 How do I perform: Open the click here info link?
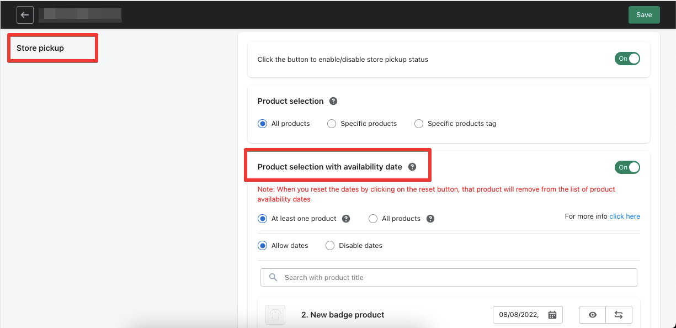point(625,216)
